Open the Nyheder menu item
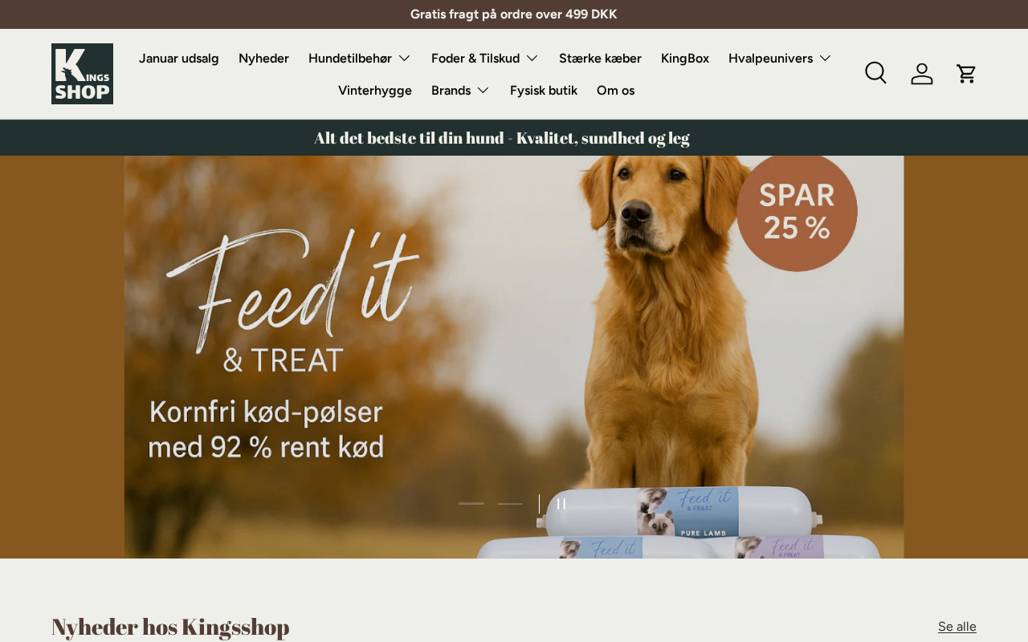This screenshot has height=642, width=1028. pyautogui.click(x=263, y=58)
